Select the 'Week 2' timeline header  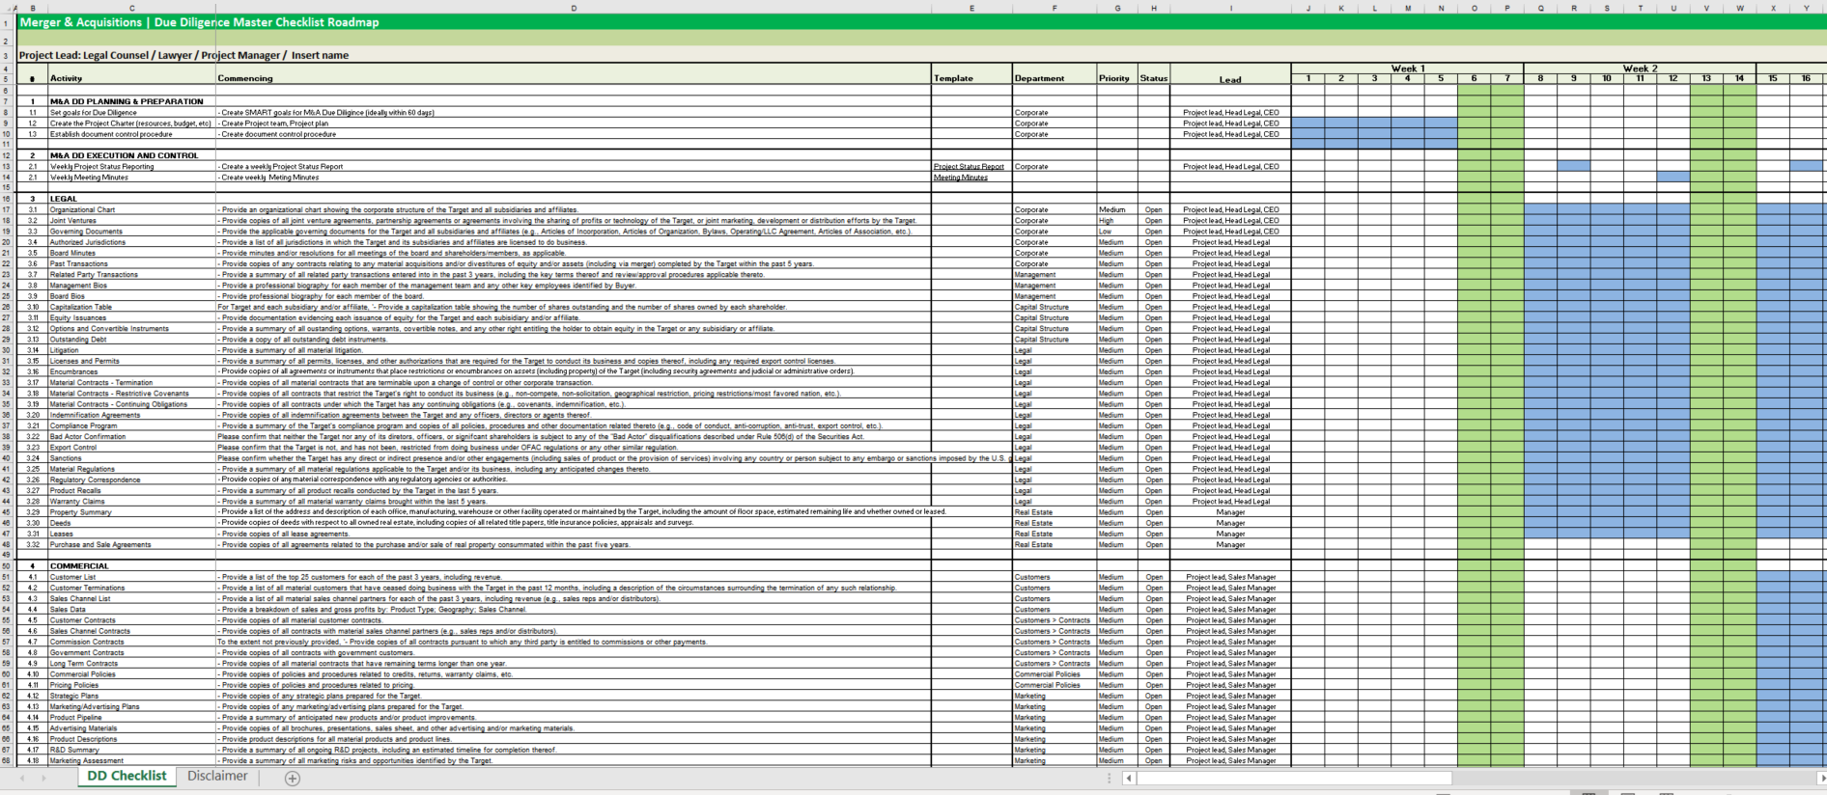[x=1640, y=69]
